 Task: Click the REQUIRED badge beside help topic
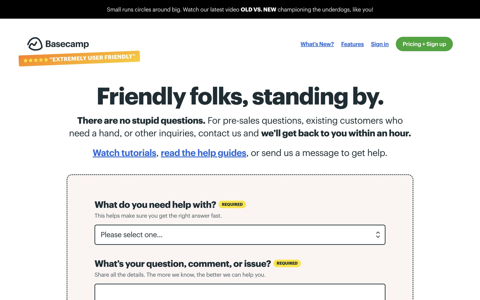click(232, 204)
